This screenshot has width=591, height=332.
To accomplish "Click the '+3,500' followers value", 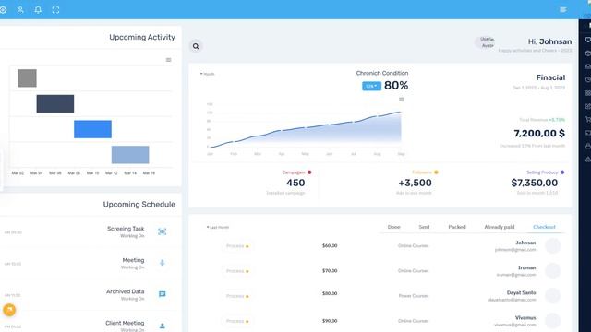I will (415, 183).
